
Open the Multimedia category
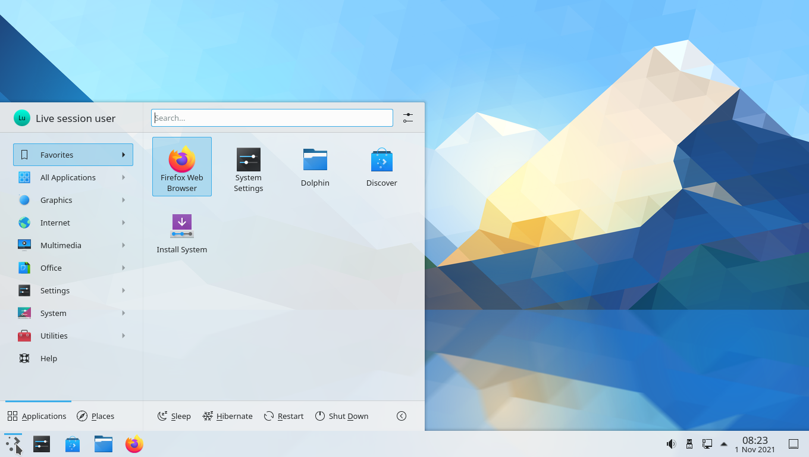(73, 245)
